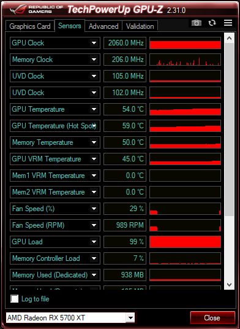The width and height of the screenshot is (240, 329).
Task: Open the Mem1 VRM Temperature dropdown
Action: [x=94, y=176]
